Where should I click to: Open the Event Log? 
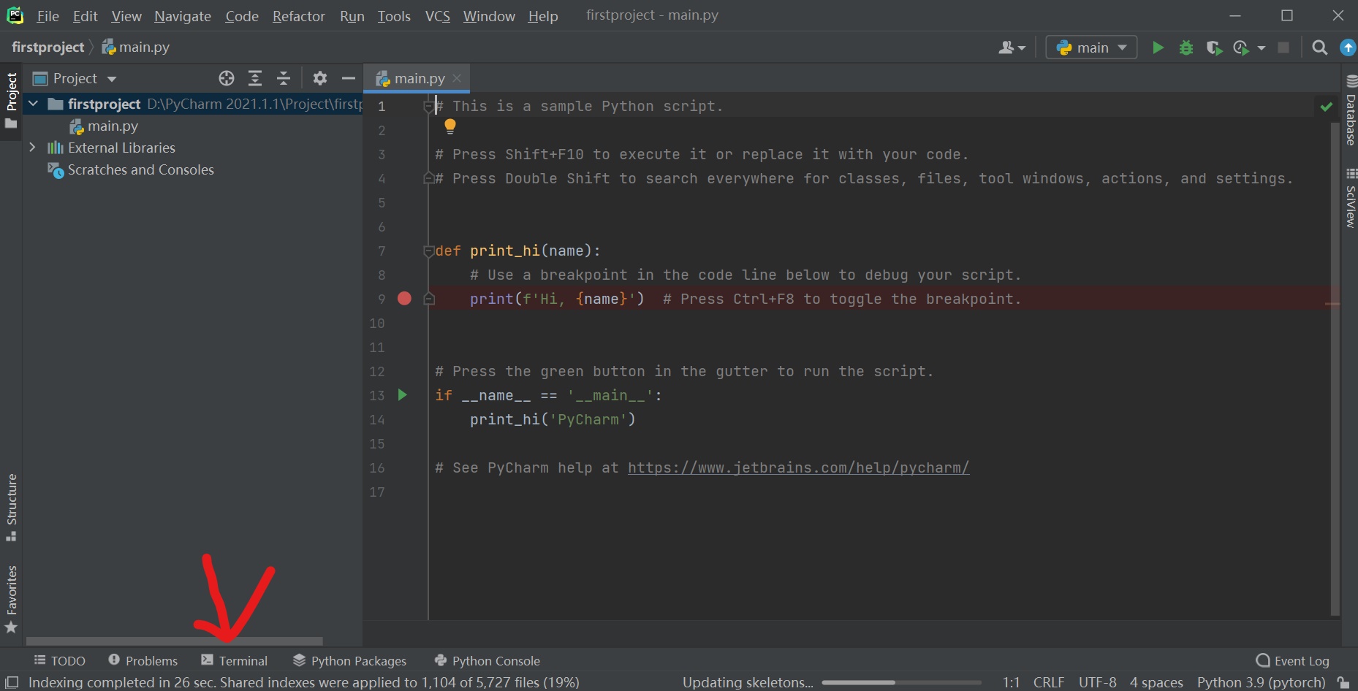click(x=1293, y=660)
